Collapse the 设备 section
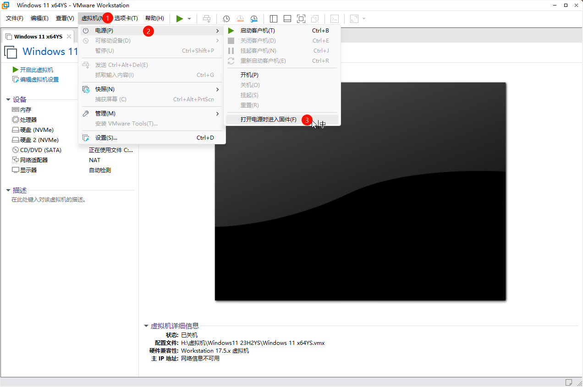The image size is (583, 387). click(8, 100)
